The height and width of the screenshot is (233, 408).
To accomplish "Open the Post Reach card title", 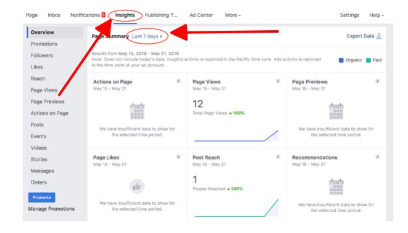I will (206, 157).
